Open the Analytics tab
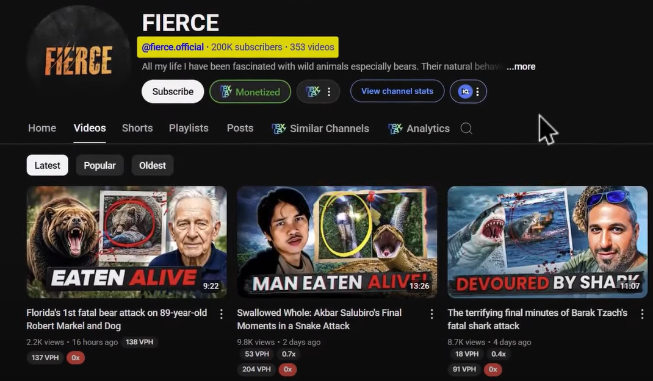Viewport: 653px width, 381px height. 419,128
